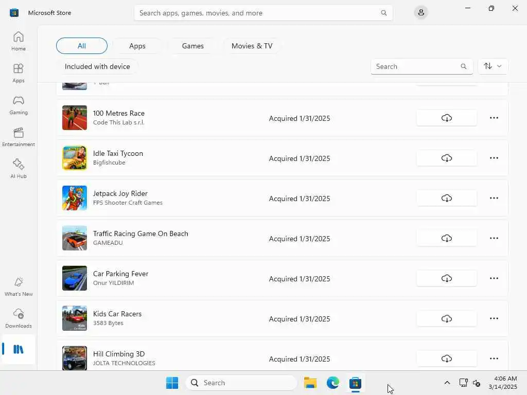Go to Apps section in sidebar

[19, 73]
